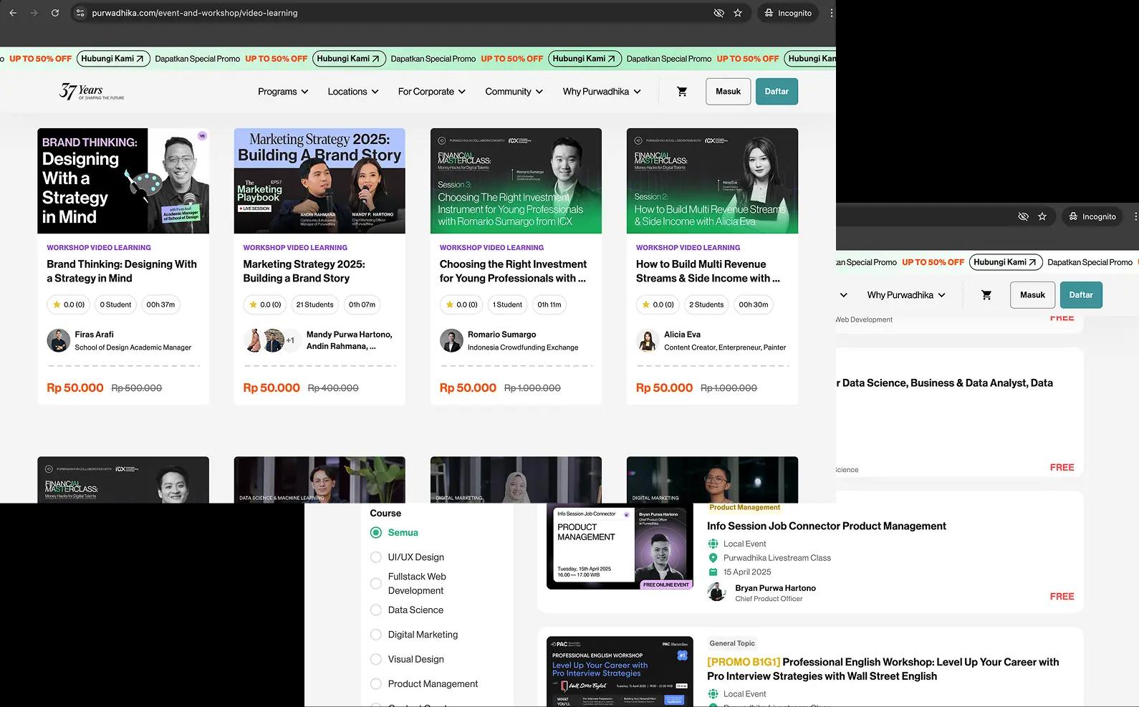Click Marketing Strategy Brand Story thumbnail
The height and width of the screenshot is (707, 1139).
click(319, 181)
